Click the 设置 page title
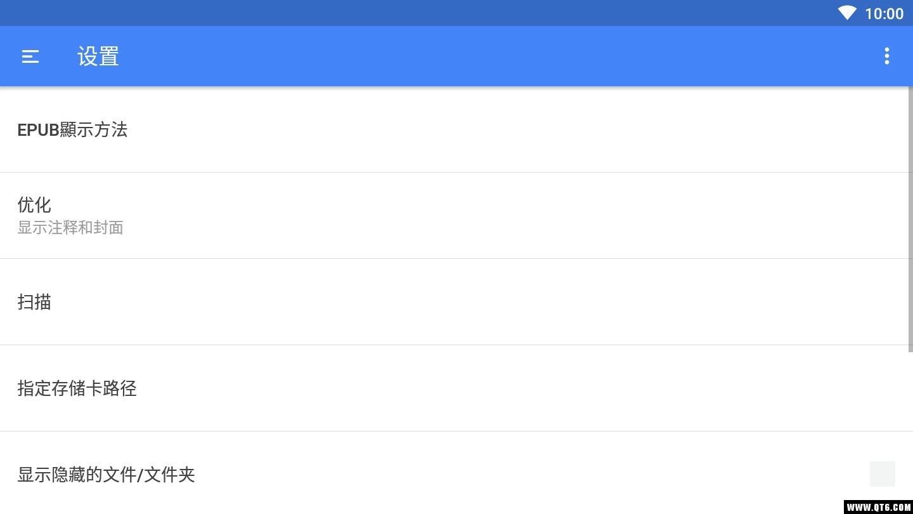Image resolution: width=913 pixels, height=514 pixels. coord(98,56)
